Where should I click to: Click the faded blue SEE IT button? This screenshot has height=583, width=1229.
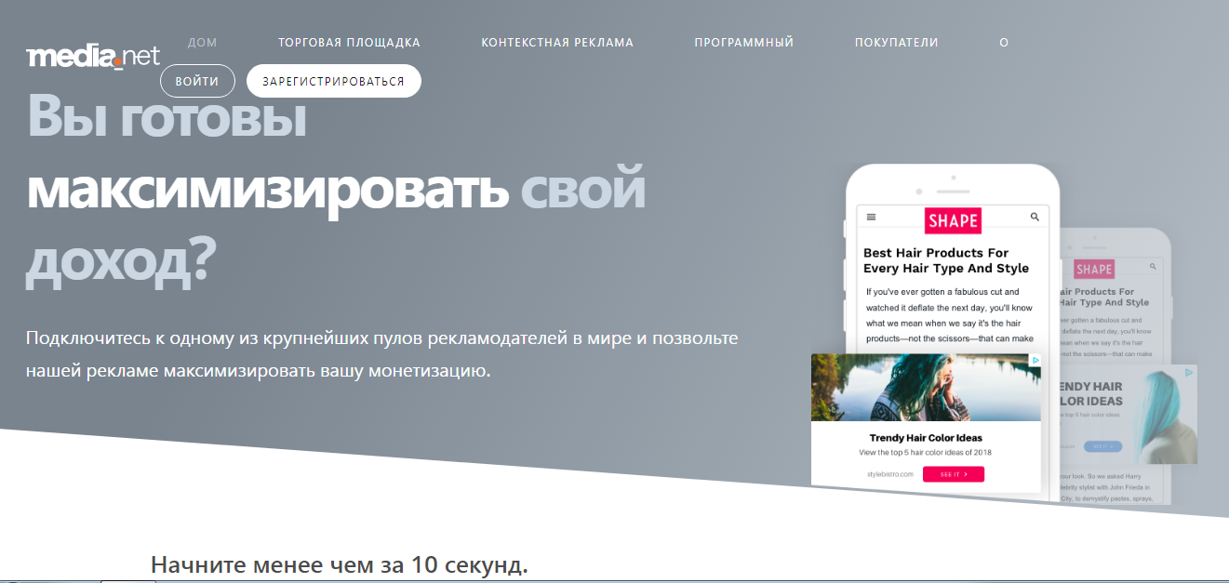(1102, 446)
